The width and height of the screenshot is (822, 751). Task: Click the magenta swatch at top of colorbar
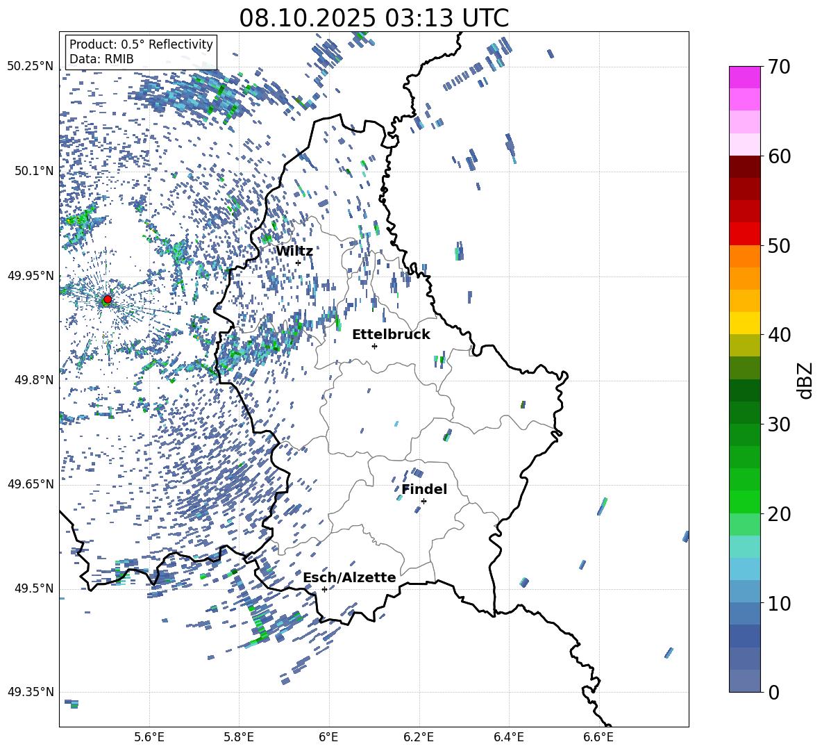(x=745, y=77)
